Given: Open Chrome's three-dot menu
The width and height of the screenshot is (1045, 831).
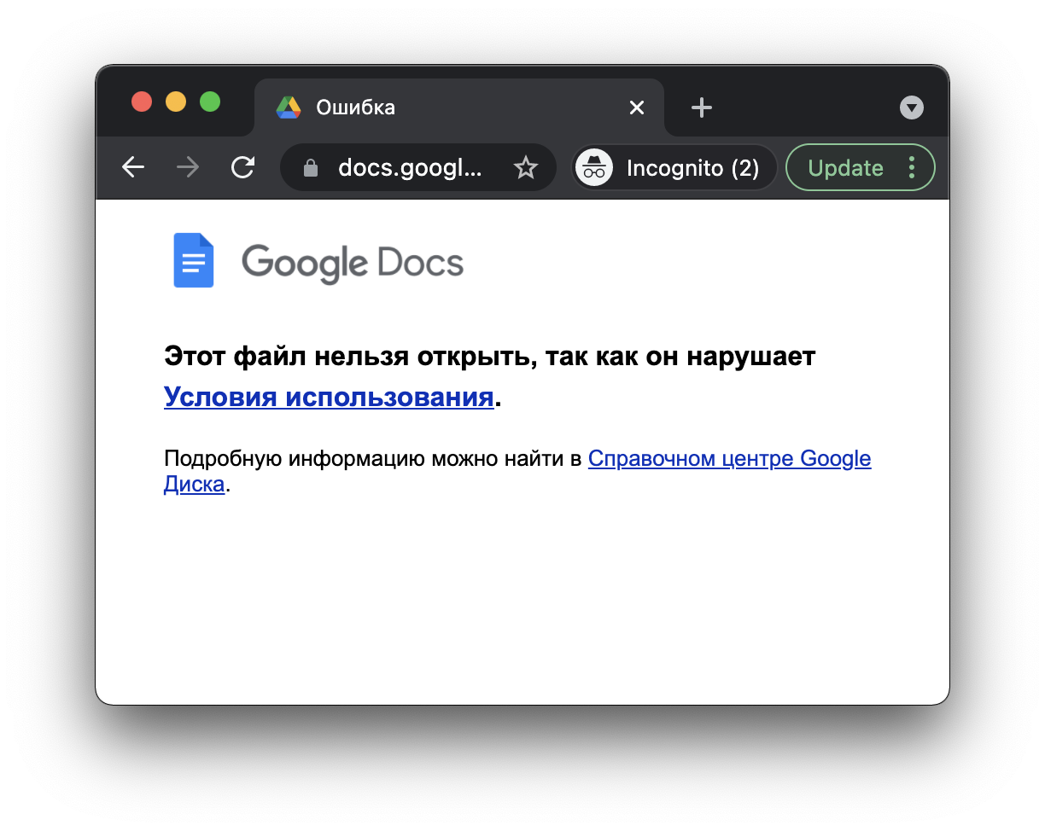Looking at the screenshot, I should (x=912, y=168).
